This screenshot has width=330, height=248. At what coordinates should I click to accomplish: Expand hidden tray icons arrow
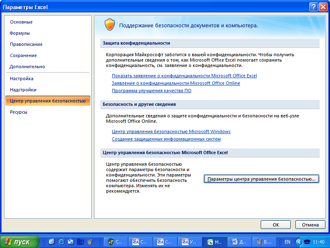click(299, 242)
